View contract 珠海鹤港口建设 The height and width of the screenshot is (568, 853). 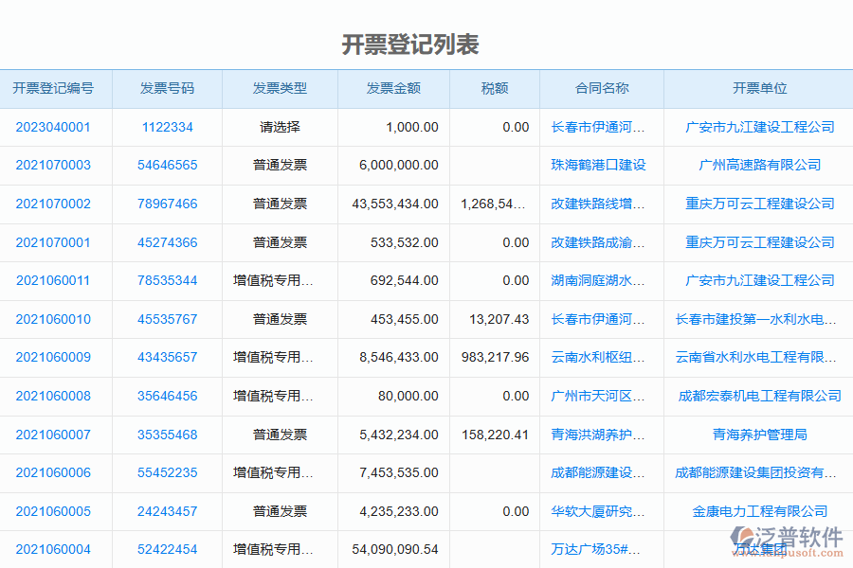coord(600,165)
